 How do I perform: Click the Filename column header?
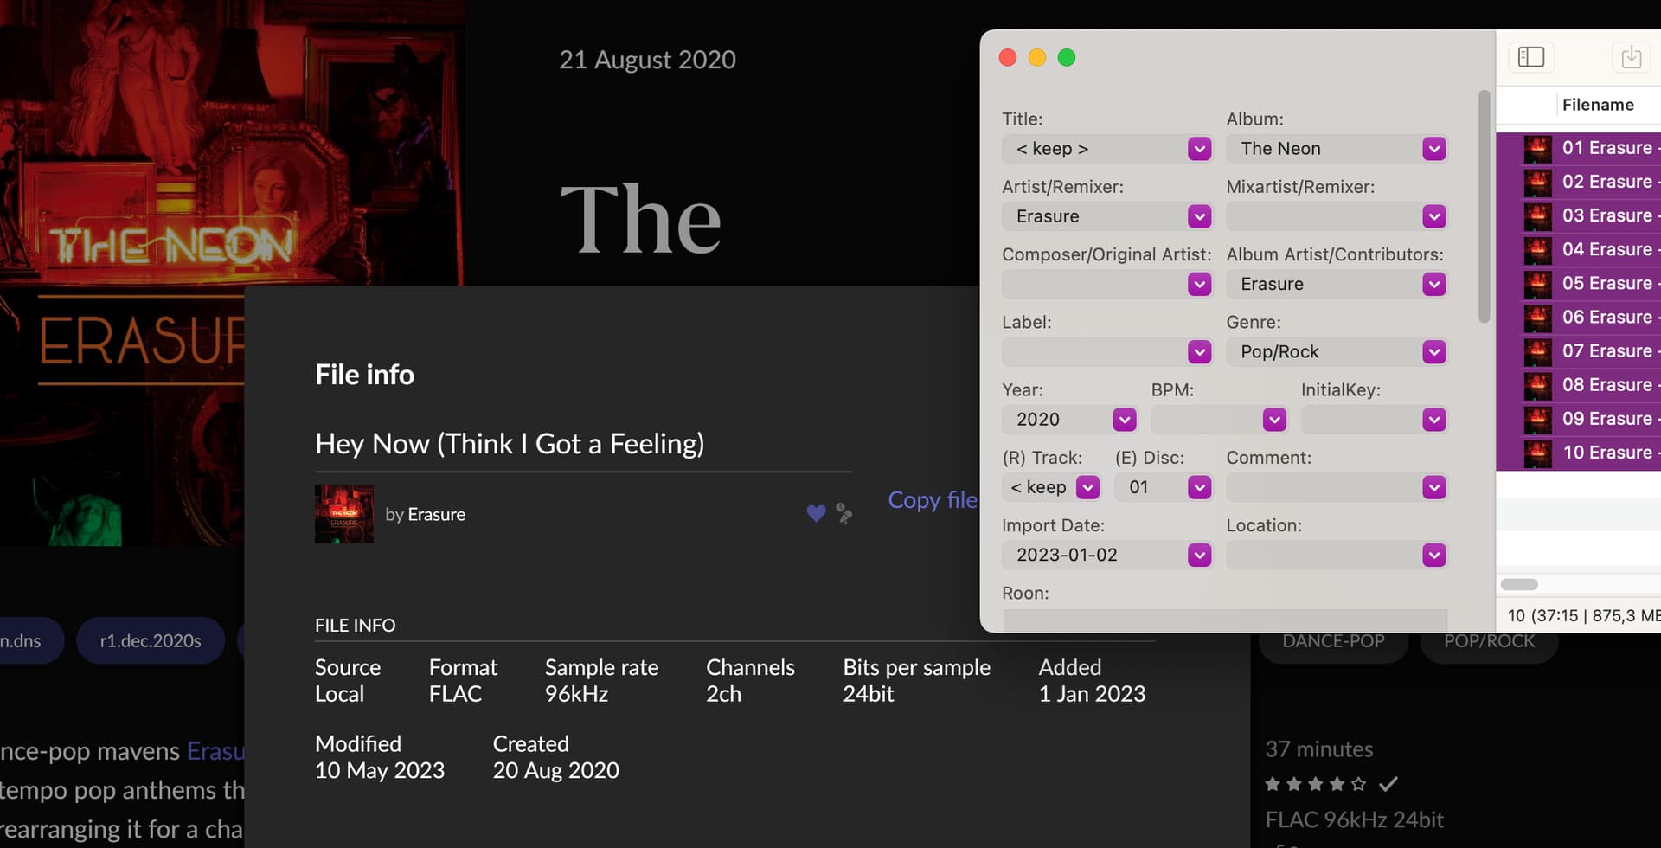[1597, 105]
